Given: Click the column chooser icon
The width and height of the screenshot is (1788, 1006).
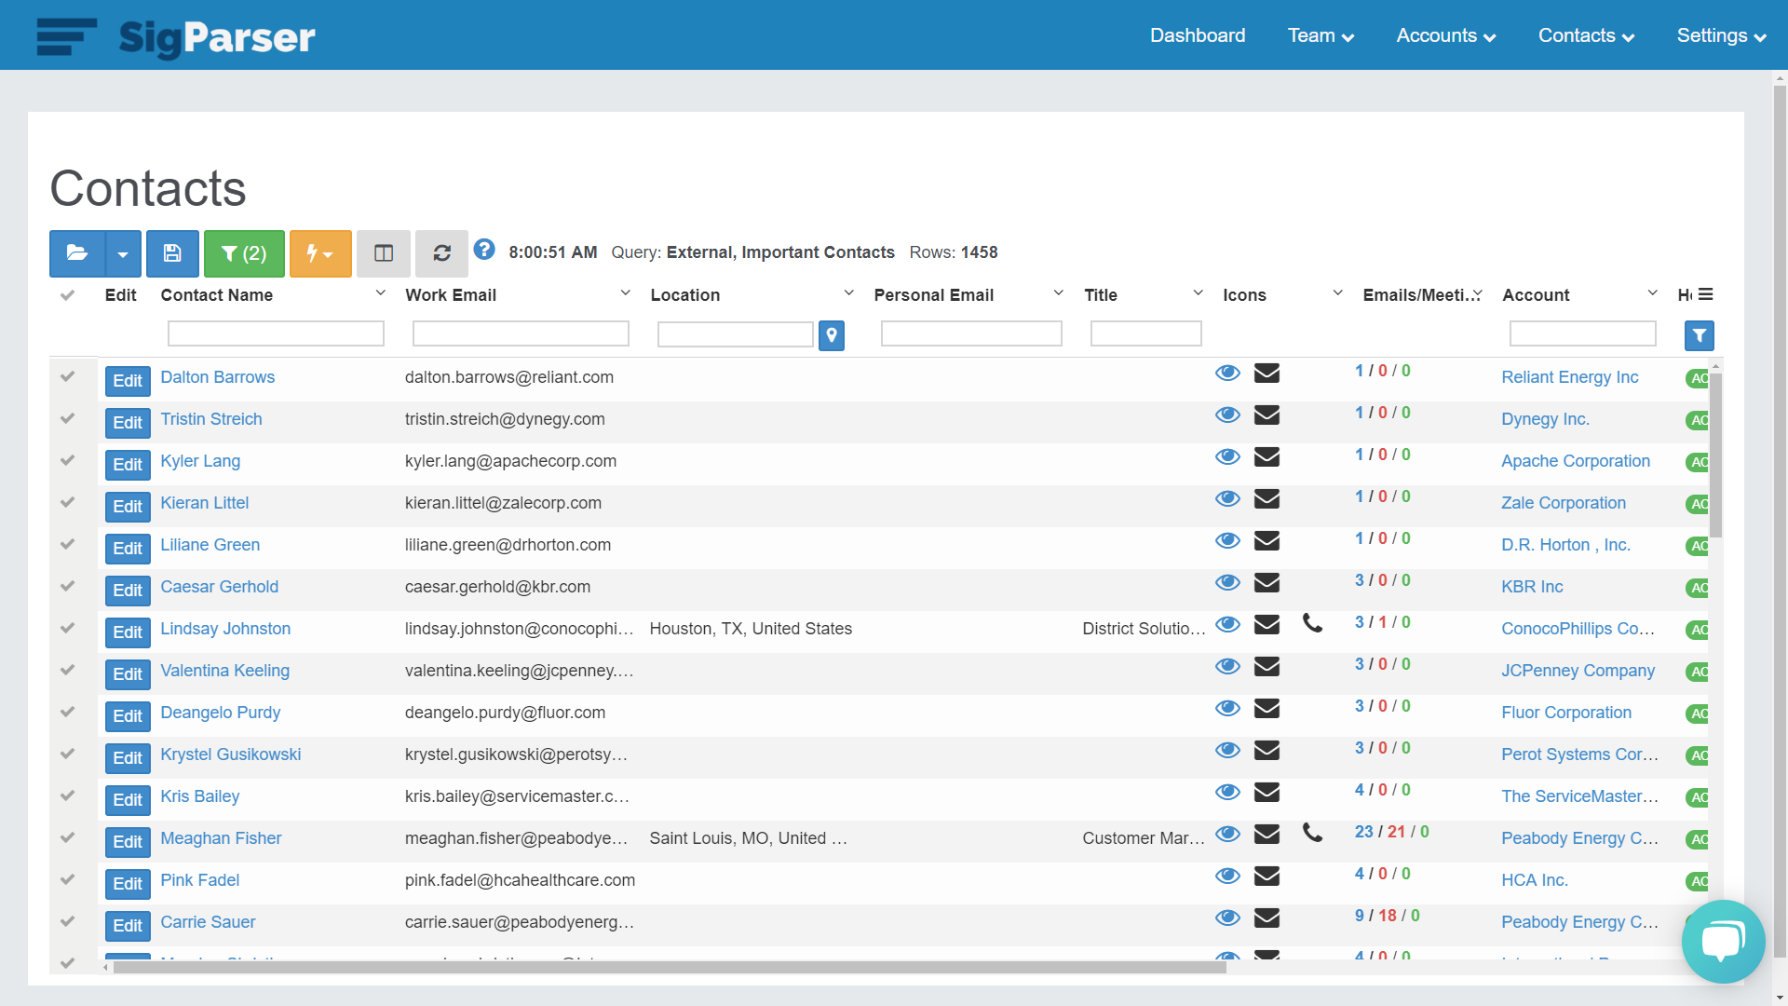Looking at the screenshot, I should click(384, 253).
